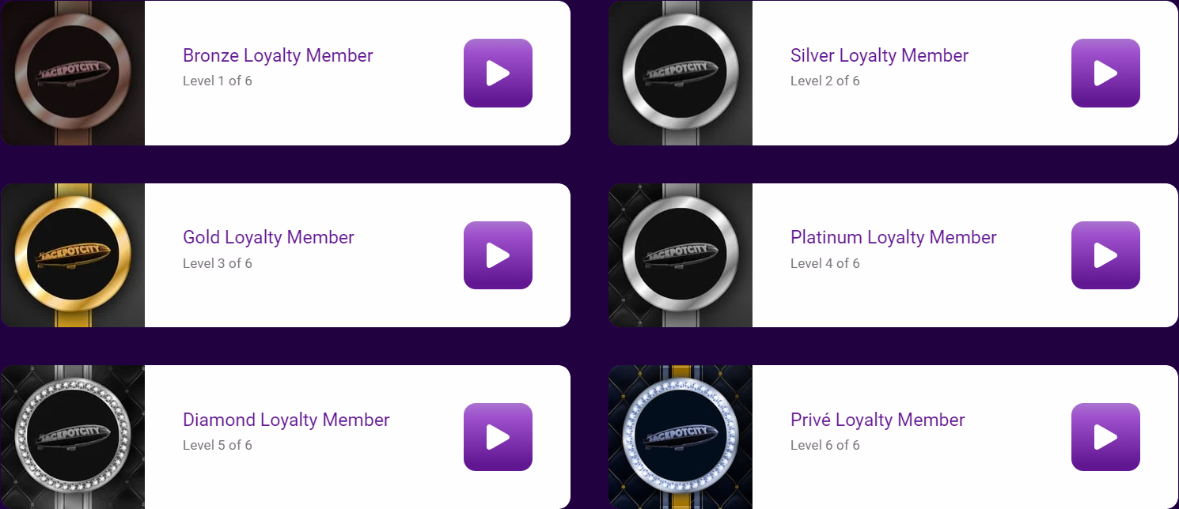Select the Diamond studded badge thumbnail
The width and height of the screenshot is (1179, 509).
(x=73, y=437)
